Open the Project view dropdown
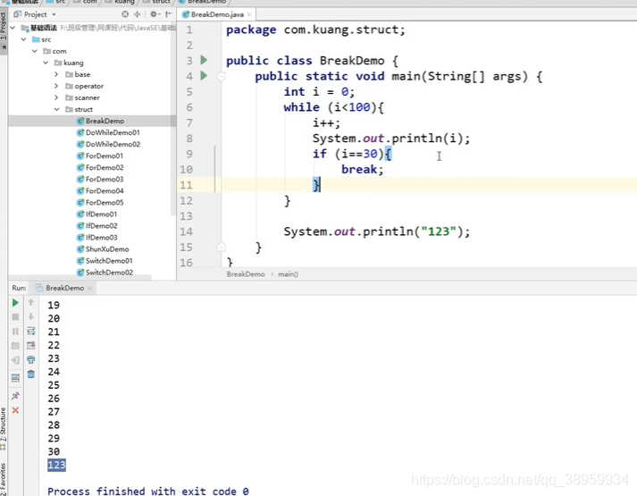The height and width of the screenshot is (496, 637). tap(35, 14)
